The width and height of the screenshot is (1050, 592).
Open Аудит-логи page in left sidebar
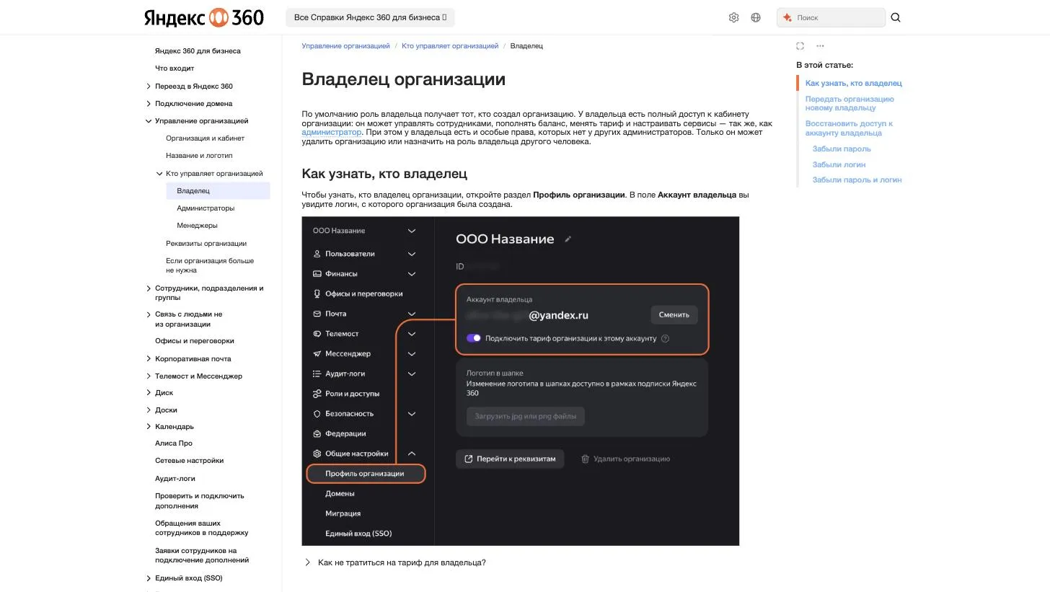pos(175,479)
